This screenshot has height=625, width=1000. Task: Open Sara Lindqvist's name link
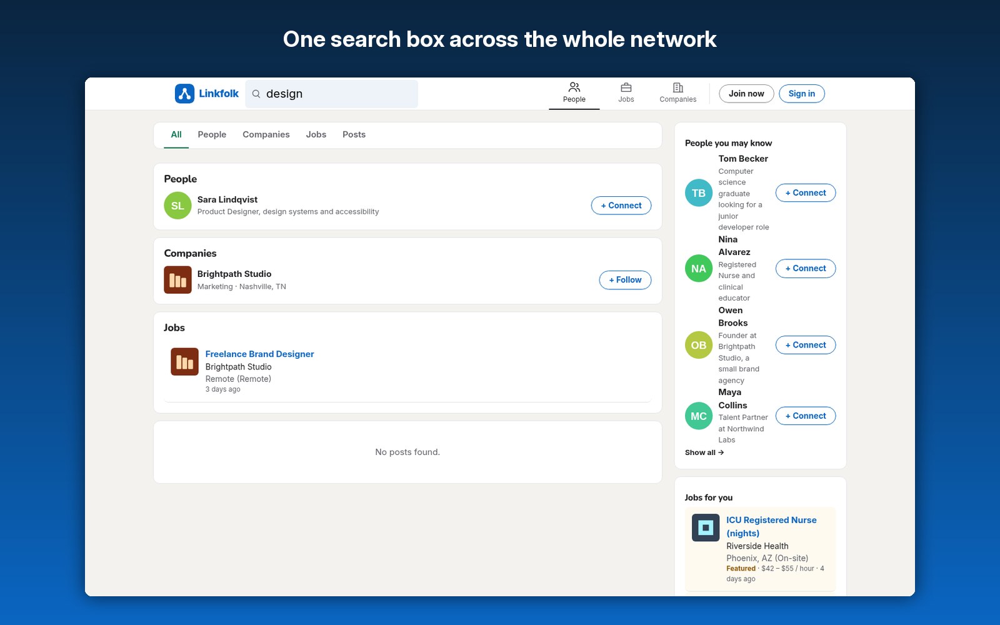227,199
